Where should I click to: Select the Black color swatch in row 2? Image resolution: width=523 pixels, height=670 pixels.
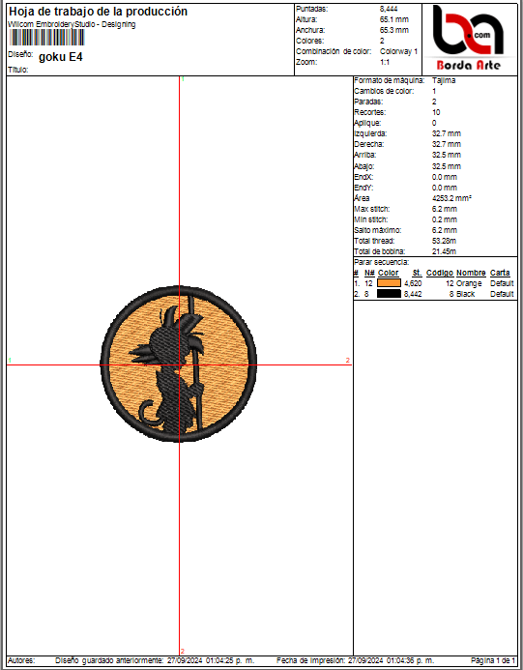point(389,294)
